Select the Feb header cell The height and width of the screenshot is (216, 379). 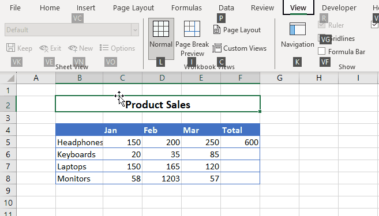tap(162, 130)
